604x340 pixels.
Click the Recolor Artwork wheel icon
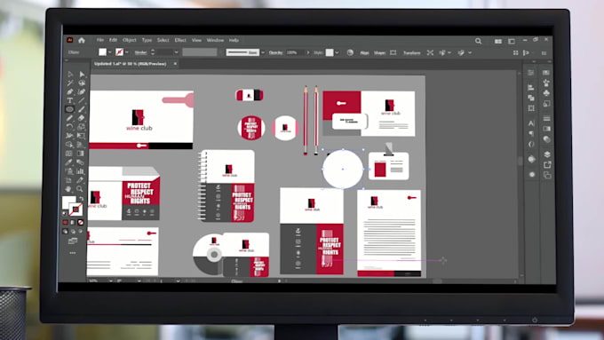pyautogui.click(x=350, y=52)
